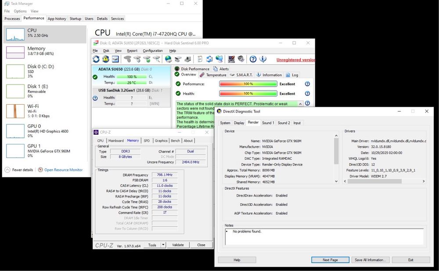439x271 pixels.
Task: Open the App history tab in Task Manager
Action: pyautogui.click(x=57, y=19)
